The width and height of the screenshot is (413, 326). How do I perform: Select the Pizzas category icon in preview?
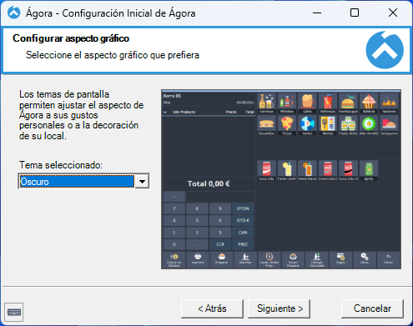(287, 125)
